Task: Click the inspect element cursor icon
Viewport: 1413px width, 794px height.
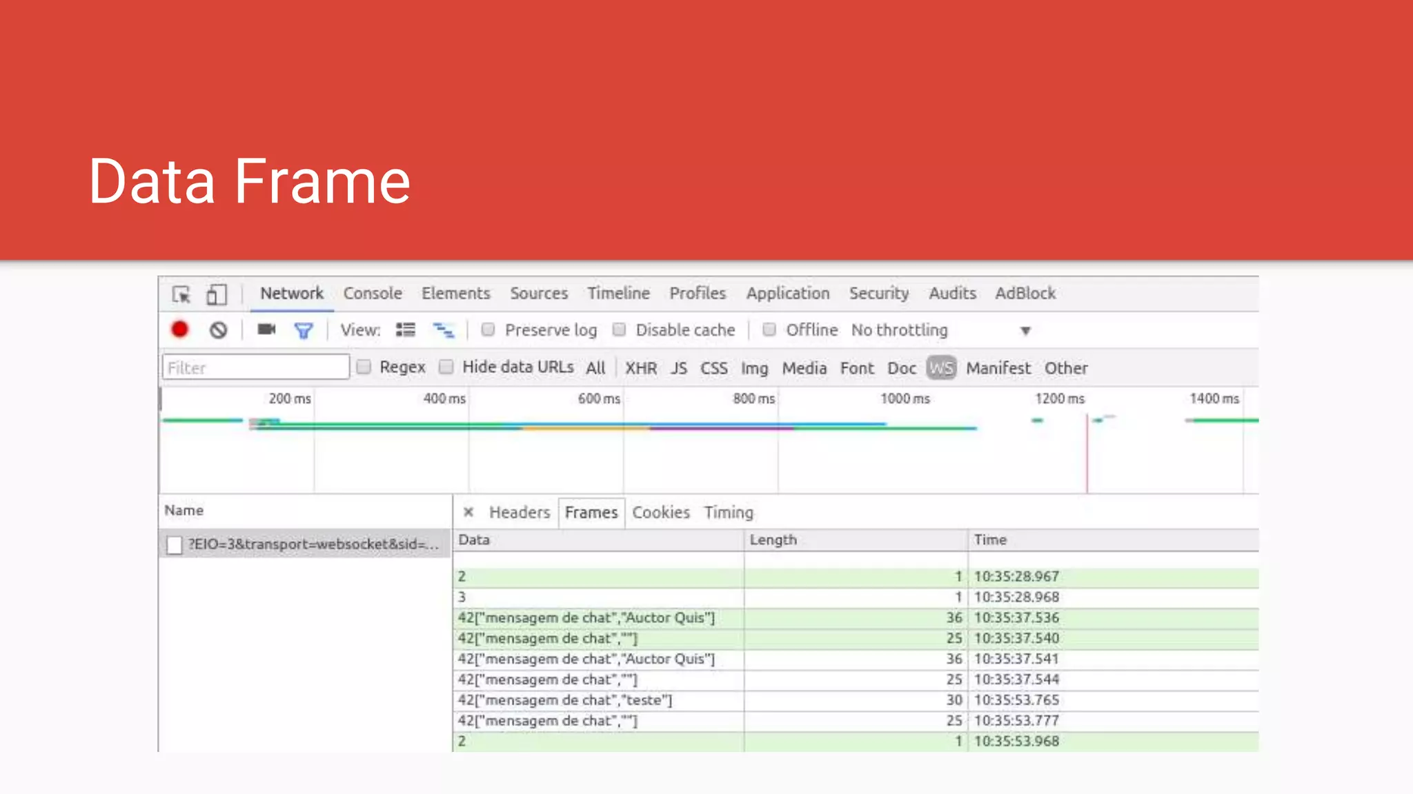Action: click(x=181, y=294)
